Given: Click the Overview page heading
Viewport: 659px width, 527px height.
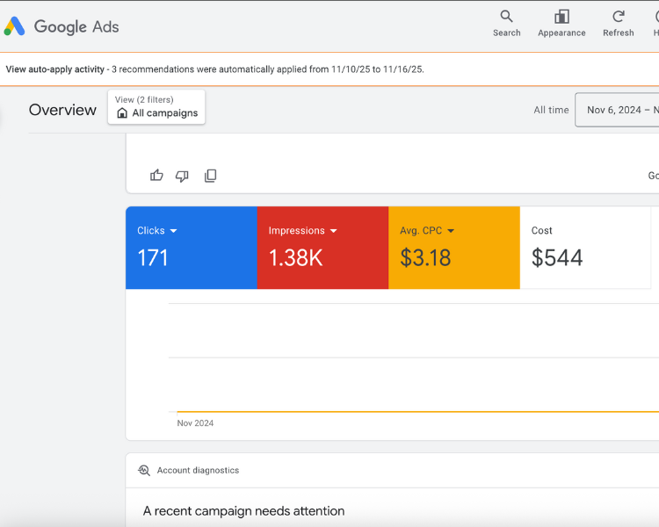Looking at the screenshot, I should coord(62,110).
